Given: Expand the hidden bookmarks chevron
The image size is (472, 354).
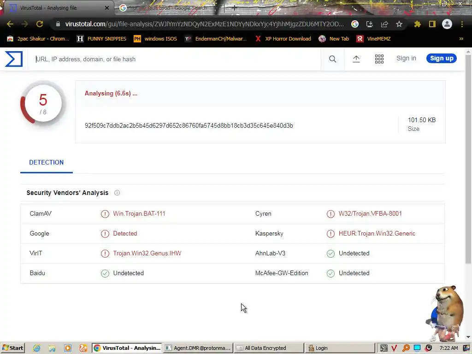Looking at the screenshot, I should pos(461,39).
